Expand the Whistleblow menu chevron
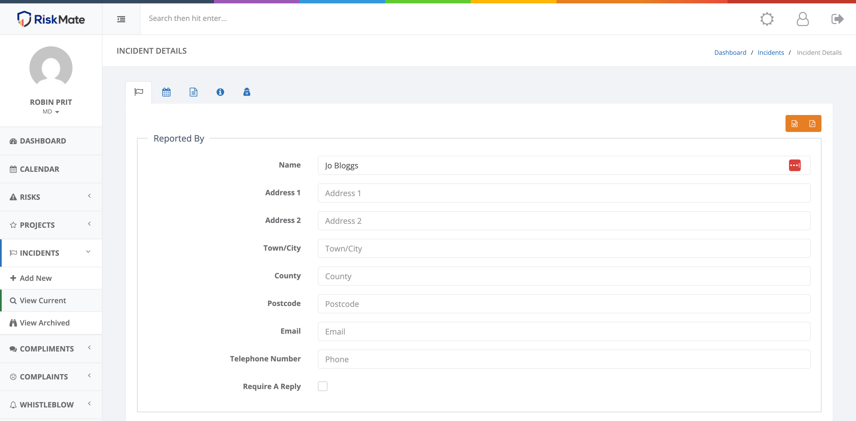Screen dimensions: 856x421 coord(89,403)
